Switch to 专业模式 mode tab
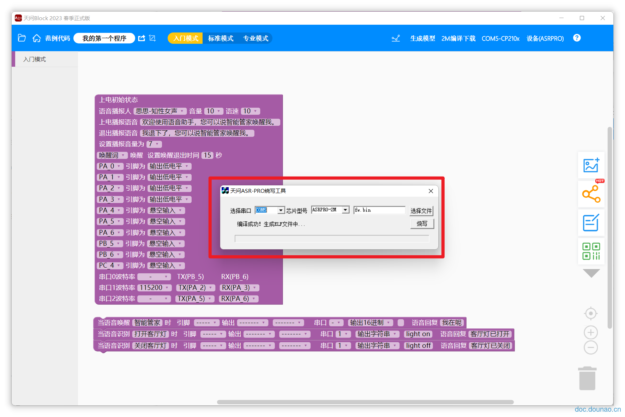Image resolution: width=625 pixels, height=417 pixels. [x=256, y=38]
